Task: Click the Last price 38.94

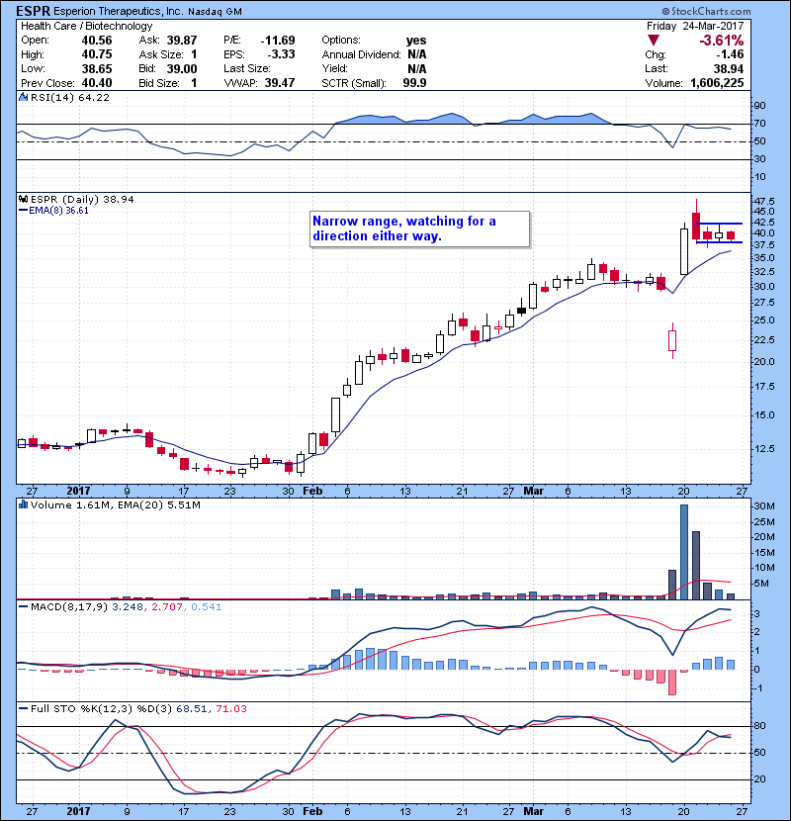Action: coord(729,68)
